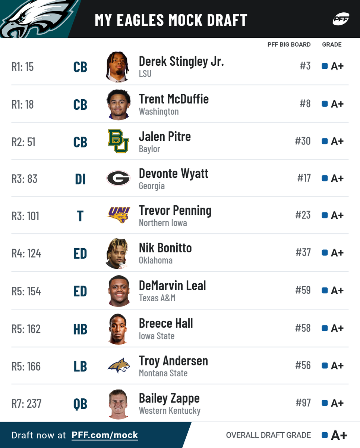Image resolution: width=360 pixels, height=448 pixels.
Task: Visit the PFF.com/mock link
Action: pyautogui.click(x=105, y=435)
